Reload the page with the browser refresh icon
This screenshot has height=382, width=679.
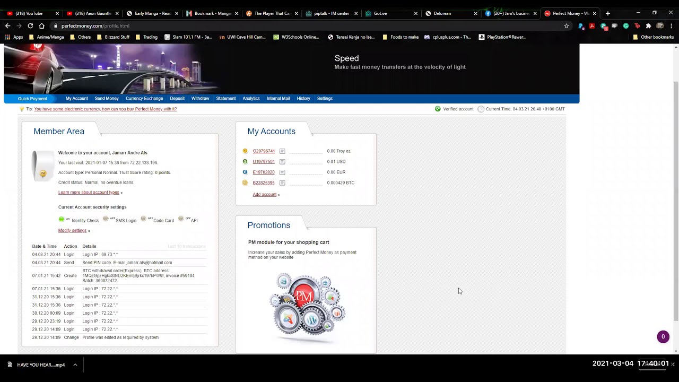pyautogui.click(x=30, y=25)
